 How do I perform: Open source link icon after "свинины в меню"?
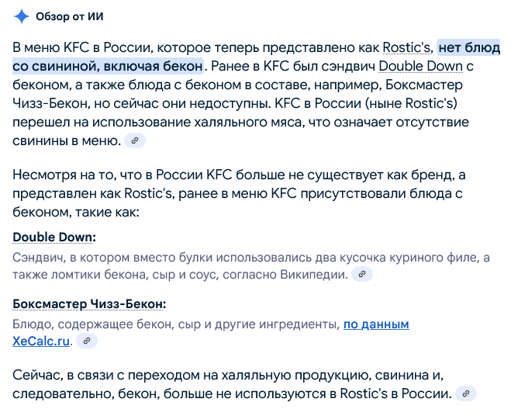point(136,140)
